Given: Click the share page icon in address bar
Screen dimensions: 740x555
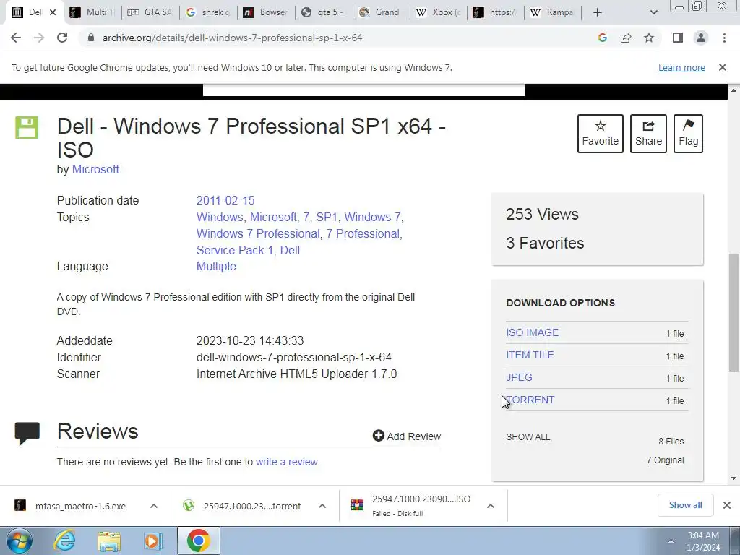Looking at the screenshot, I should (x=626, y=38).
